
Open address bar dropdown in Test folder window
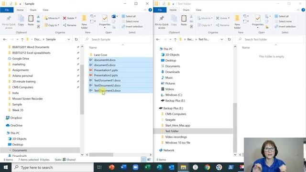click(x=222, y=39)
